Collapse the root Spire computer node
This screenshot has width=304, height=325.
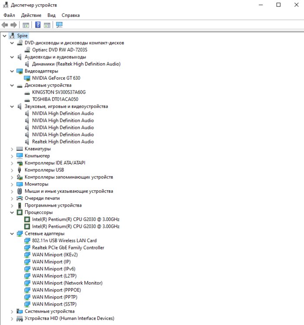click(x=4, y=36)
